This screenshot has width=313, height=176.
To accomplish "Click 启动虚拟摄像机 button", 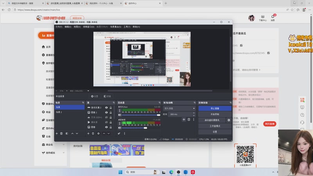I will coord(212,120).
